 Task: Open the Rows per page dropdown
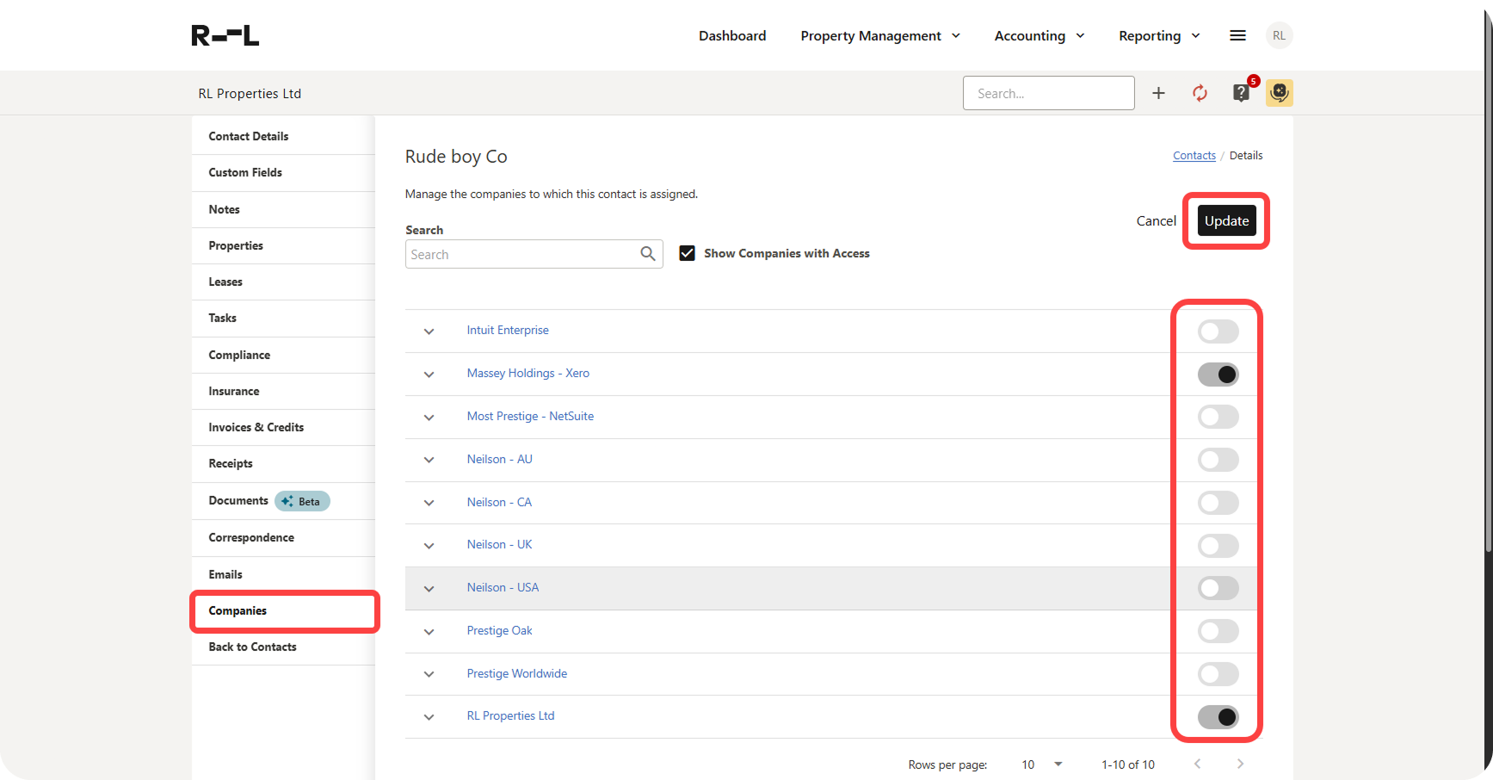[x=1042, y=765]
